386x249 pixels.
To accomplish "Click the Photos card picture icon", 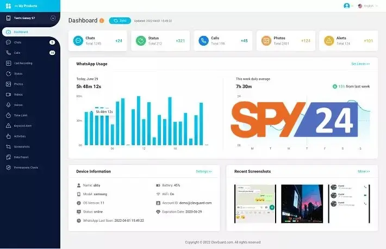I will pos(266,41).
